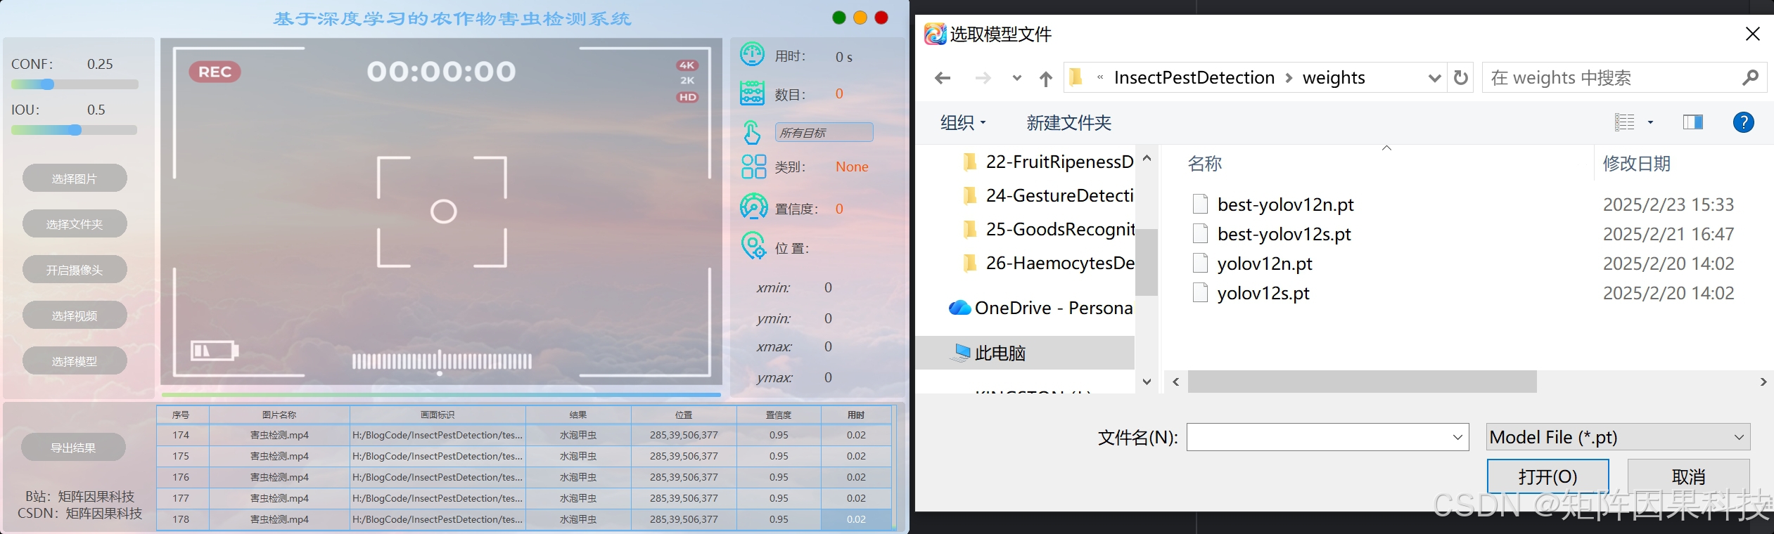Screen dimensions: 1774x534
Task: Click 打开(O) to open the selected file
Action: coord(1548,476)
